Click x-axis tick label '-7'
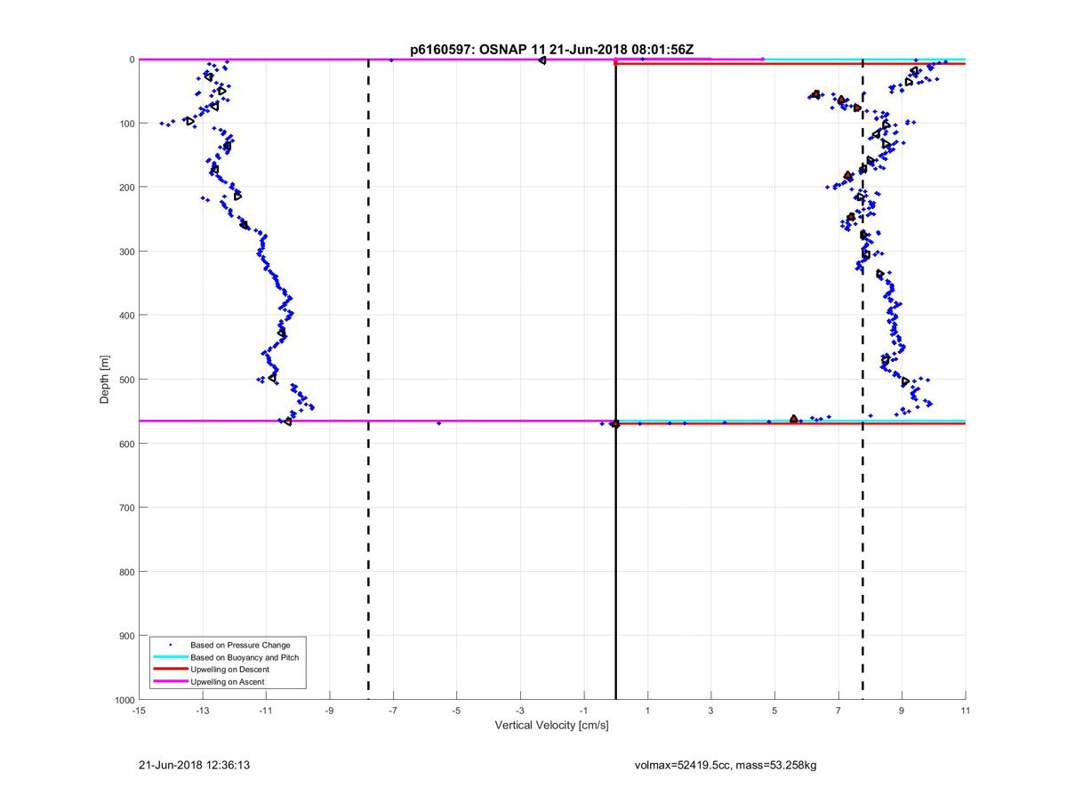This screenshot has height=787, width=1067. click(393, 711)
